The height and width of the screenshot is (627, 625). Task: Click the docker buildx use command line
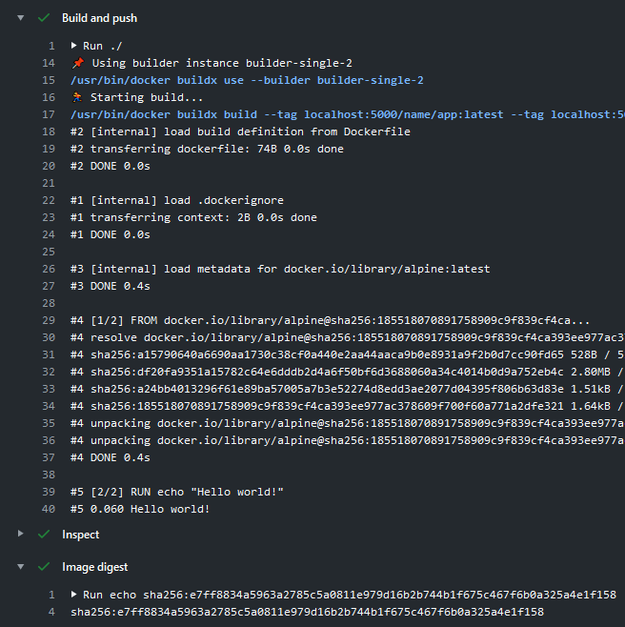pos(247,80)
